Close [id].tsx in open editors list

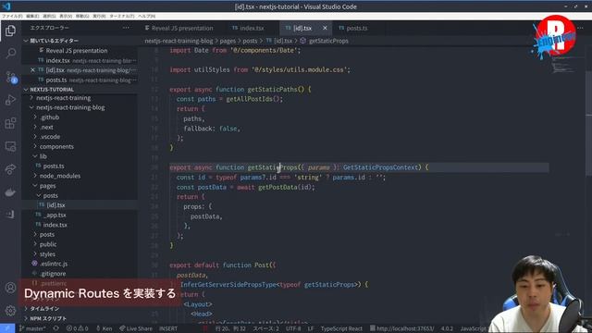pyautogui.click(x=33, y=70)
